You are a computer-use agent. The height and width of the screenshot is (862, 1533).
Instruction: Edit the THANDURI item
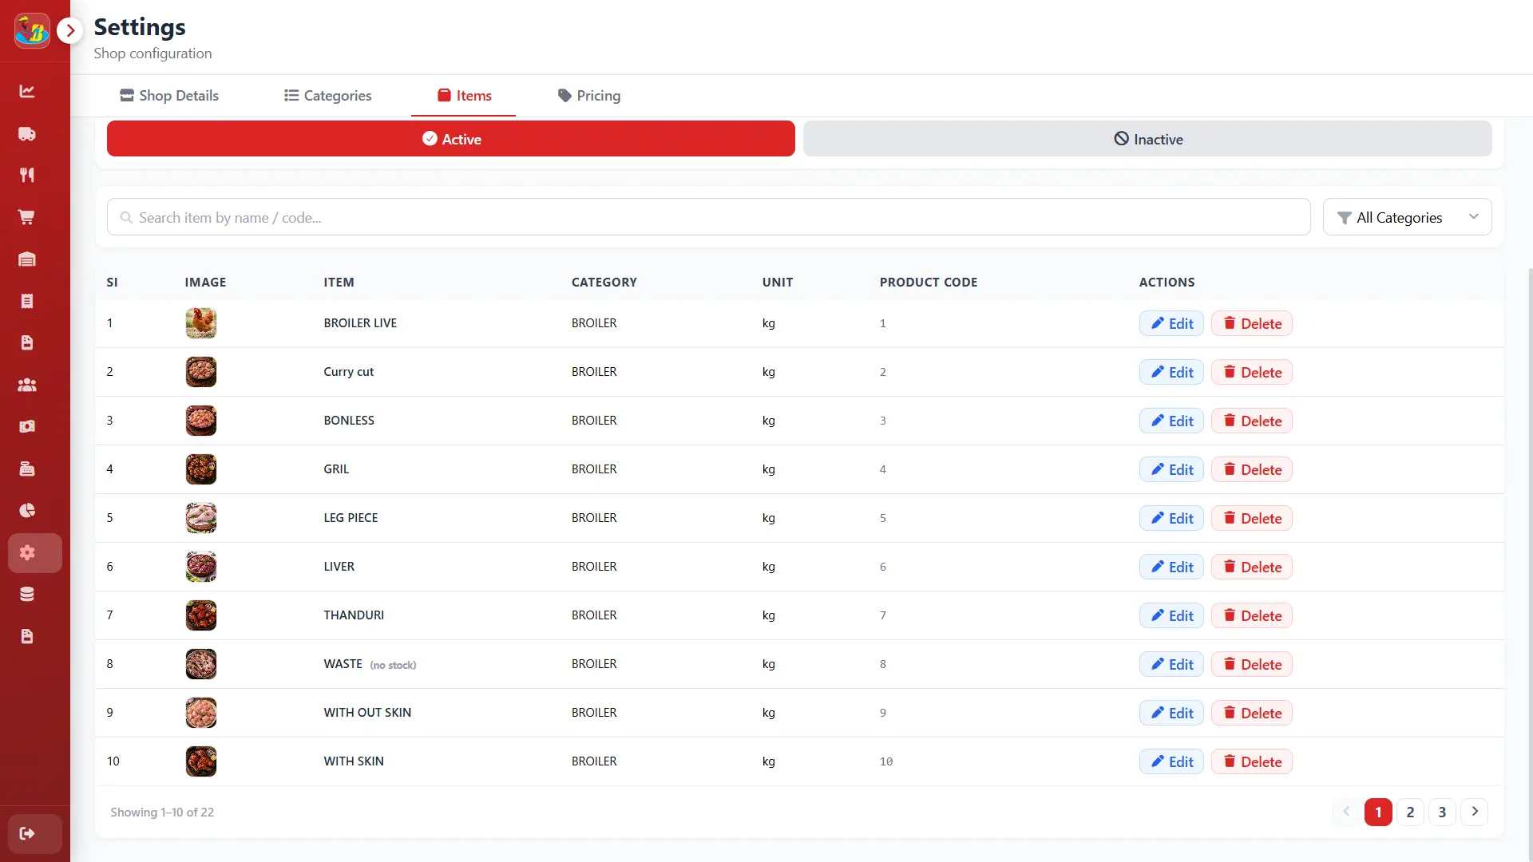point(1171,615)
